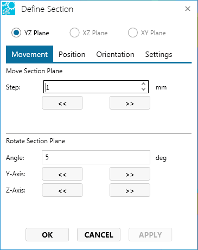This screenshot has height=250, width=198.
Task: Open the Settings tab
Action: click(158, 54)
